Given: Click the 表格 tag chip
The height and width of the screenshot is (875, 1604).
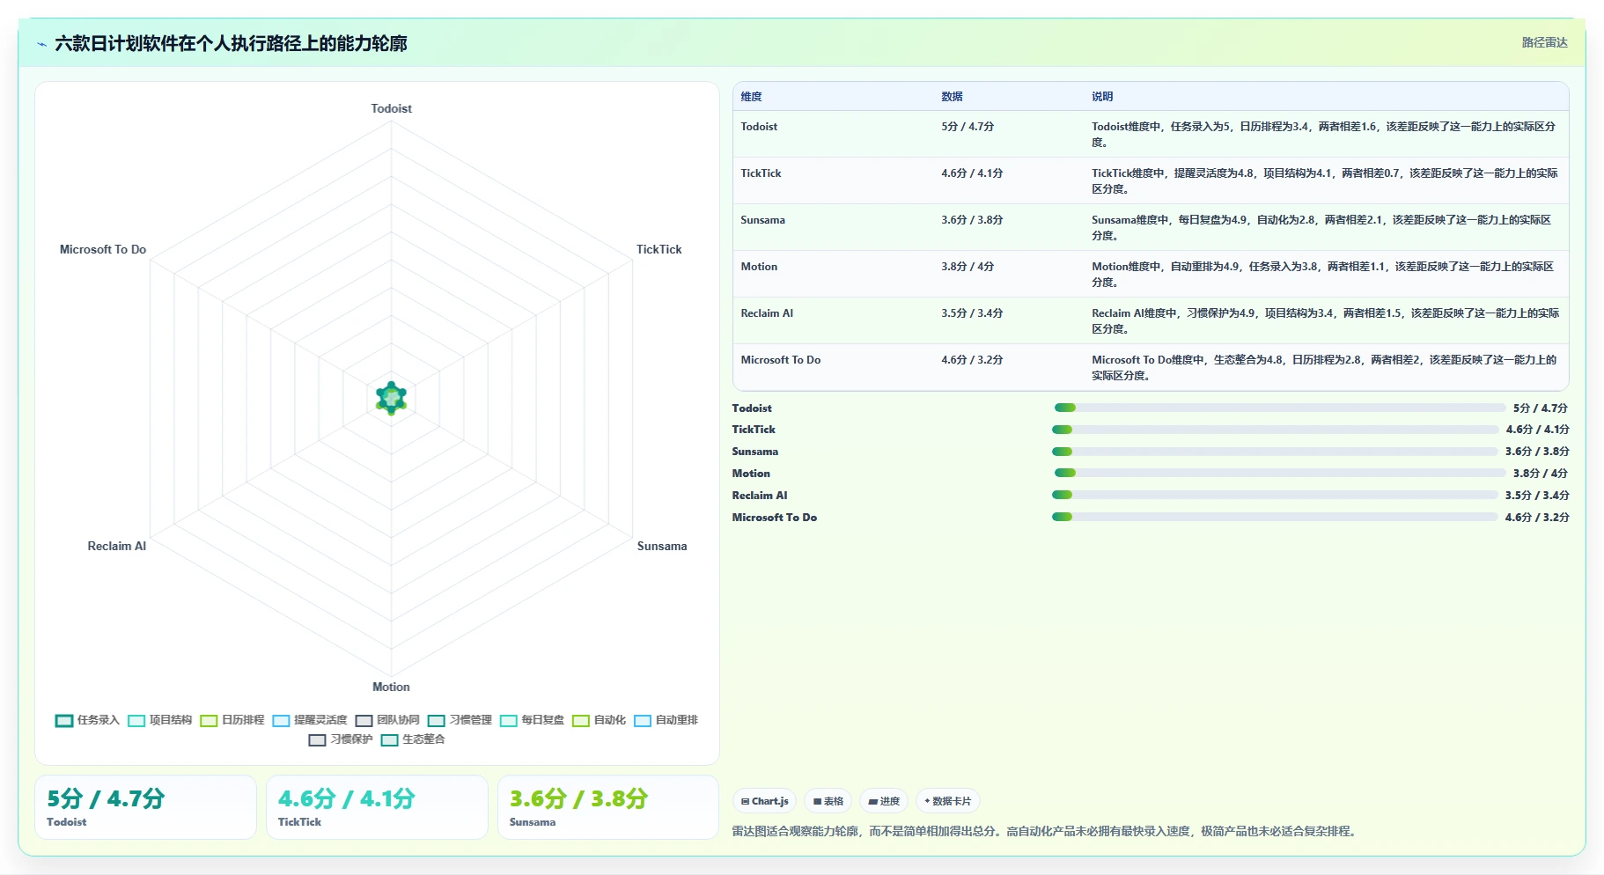Looking at the screenshot, I should (x=828, y=801).
